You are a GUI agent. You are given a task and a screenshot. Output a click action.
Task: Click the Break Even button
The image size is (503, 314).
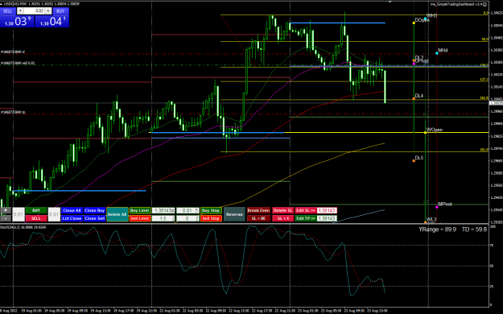click(258, 211)
